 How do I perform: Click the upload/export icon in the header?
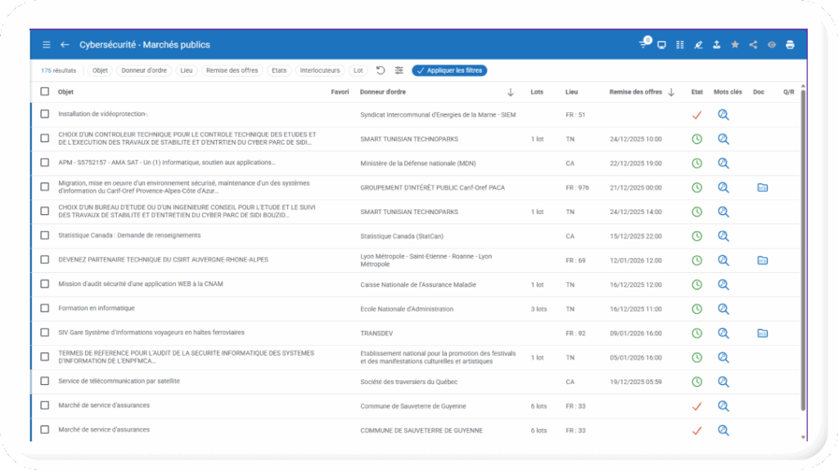(x=716, y=45)
